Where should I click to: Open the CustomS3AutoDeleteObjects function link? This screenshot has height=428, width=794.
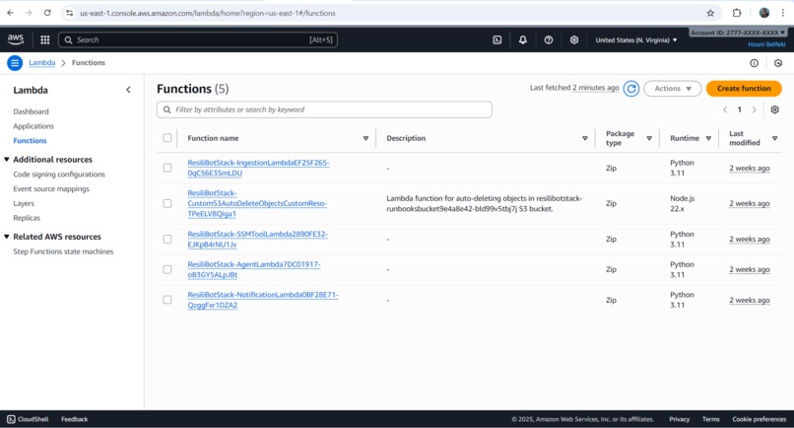[x=257, y=203]
